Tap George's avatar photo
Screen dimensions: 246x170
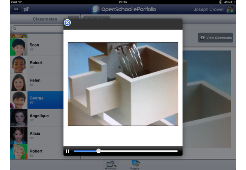(x=19, y=100)
